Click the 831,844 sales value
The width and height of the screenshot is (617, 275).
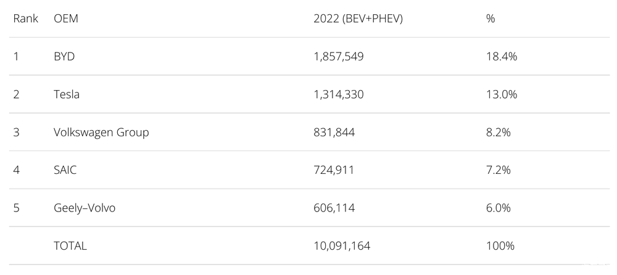[334, 132]
